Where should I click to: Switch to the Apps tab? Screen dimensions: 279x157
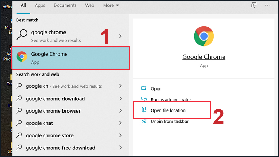(40, 6)
